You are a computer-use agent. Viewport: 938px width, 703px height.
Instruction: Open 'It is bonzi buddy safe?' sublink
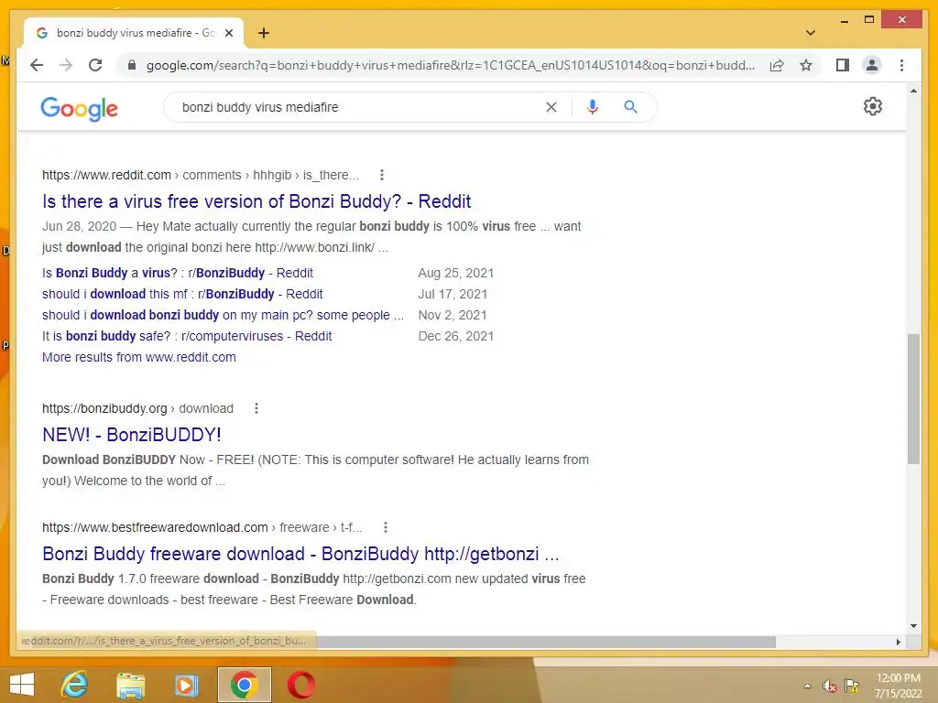click(187, 336)
